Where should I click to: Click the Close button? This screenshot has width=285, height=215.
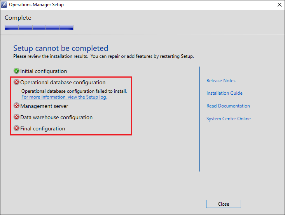pos(224,204)
